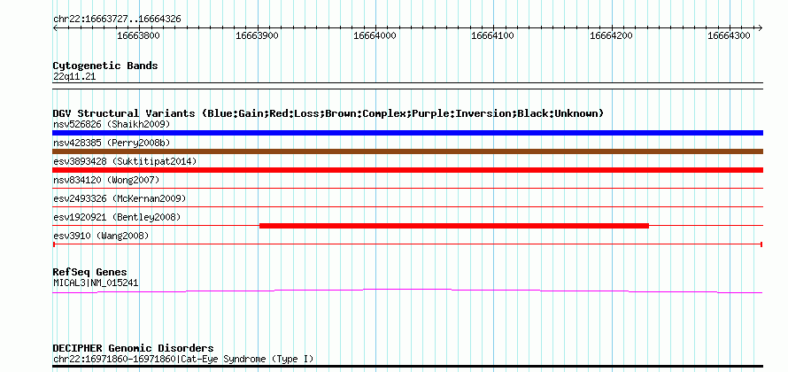Select the 22q11.21 band label
The width and height of the screenshot is (788, 372).
coord(74,77)
